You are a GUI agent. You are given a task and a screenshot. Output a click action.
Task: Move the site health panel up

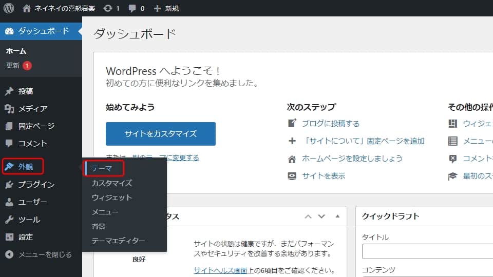308,216
